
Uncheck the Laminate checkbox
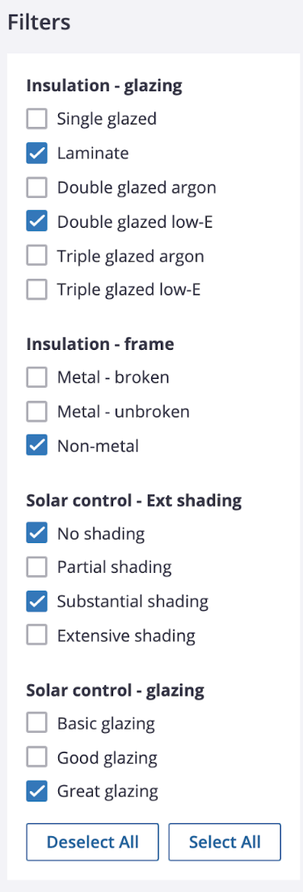[x=37, y=154]
